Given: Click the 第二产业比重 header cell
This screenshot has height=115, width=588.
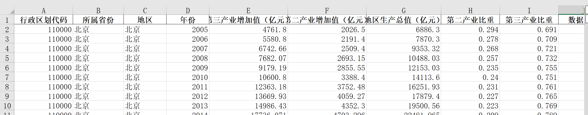Looking at the screenshot, I should [x=470, y=20].
